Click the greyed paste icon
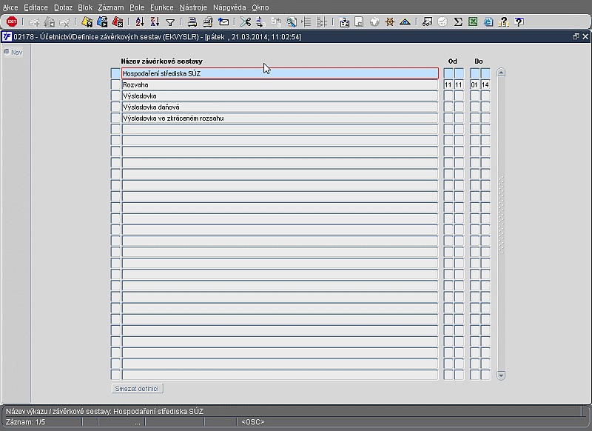Screen dimensions: 592x431 pos(276,21)
